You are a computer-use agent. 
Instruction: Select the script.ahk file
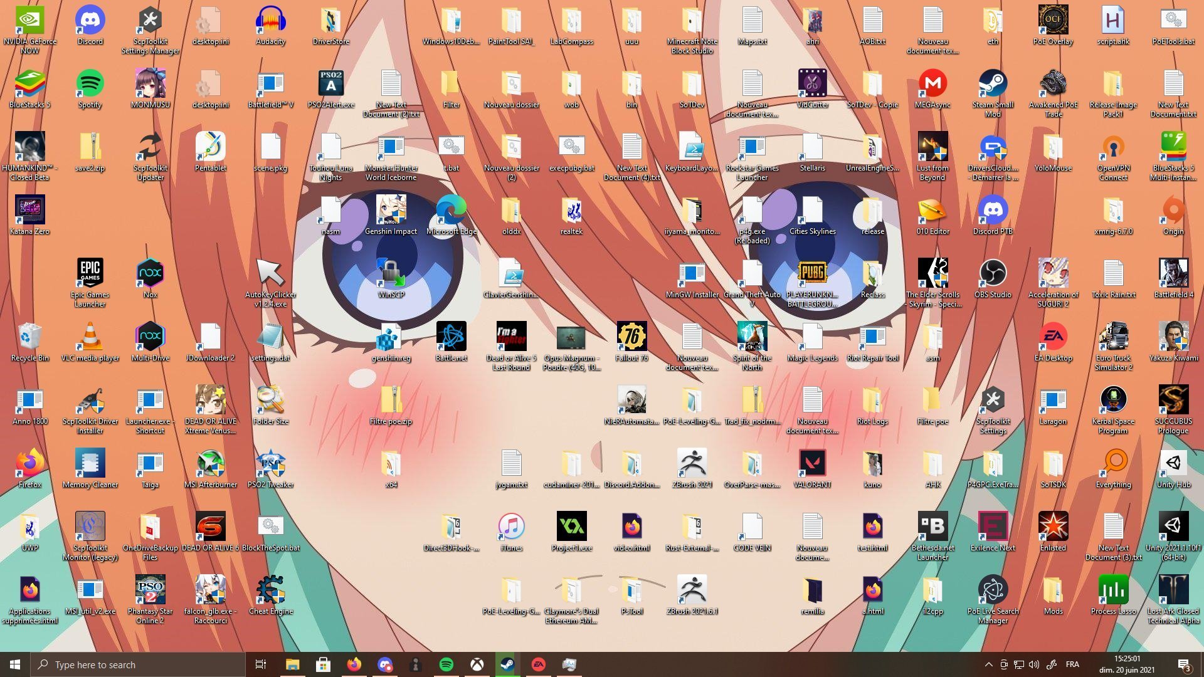coord(1114,26)
